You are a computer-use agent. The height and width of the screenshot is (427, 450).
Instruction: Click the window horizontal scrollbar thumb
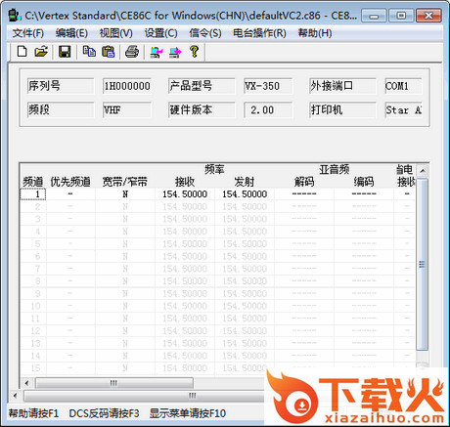tap(145, 396)
